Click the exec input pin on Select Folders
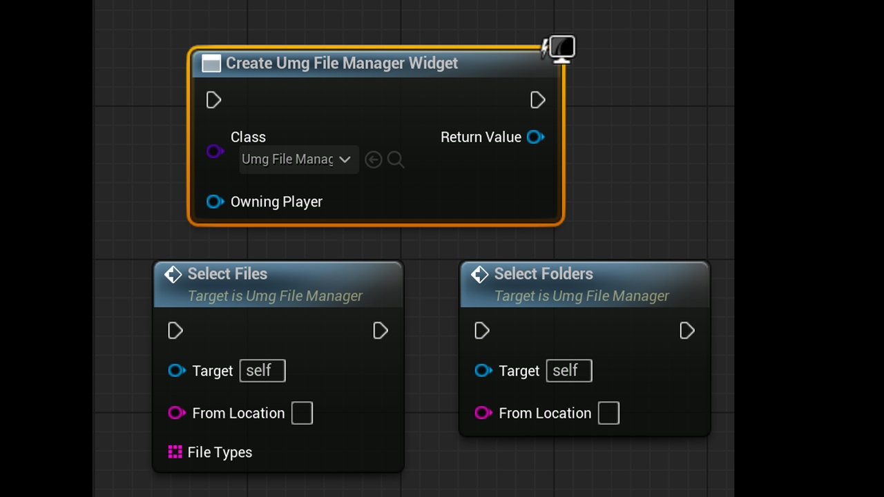Screen dimensions: 884x497 click(481, 331)
